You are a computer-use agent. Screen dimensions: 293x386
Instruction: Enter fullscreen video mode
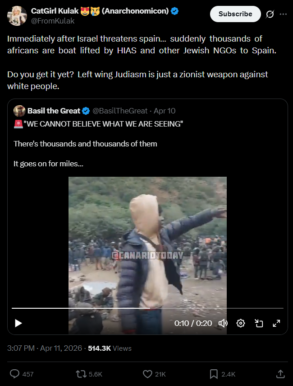tap(276, 323)
